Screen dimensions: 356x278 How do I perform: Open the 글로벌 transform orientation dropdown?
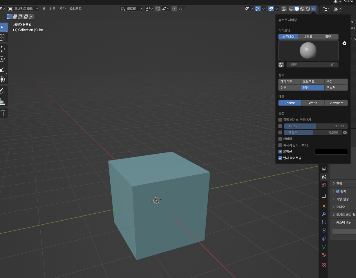pyautogui.click(x=131, y=9)
